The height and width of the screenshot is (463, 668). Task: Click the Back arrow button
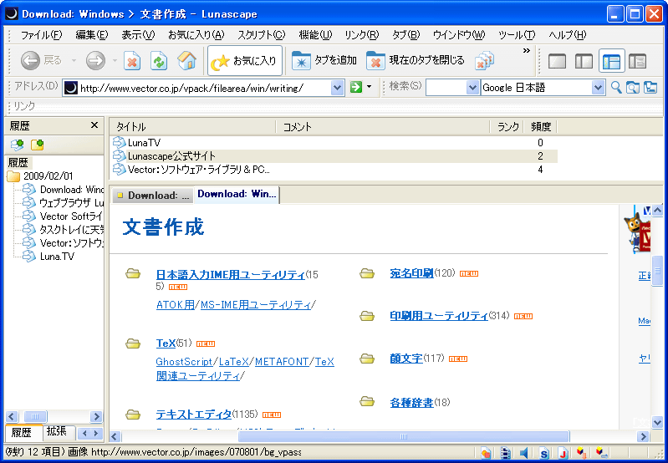31,61
